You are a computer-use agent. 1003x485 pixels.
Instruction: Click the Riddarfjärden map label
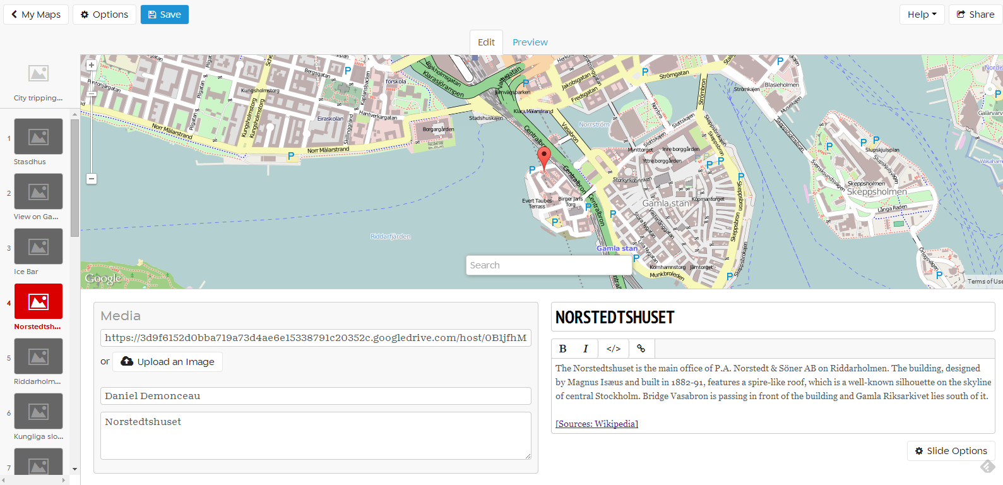(390, 236)
